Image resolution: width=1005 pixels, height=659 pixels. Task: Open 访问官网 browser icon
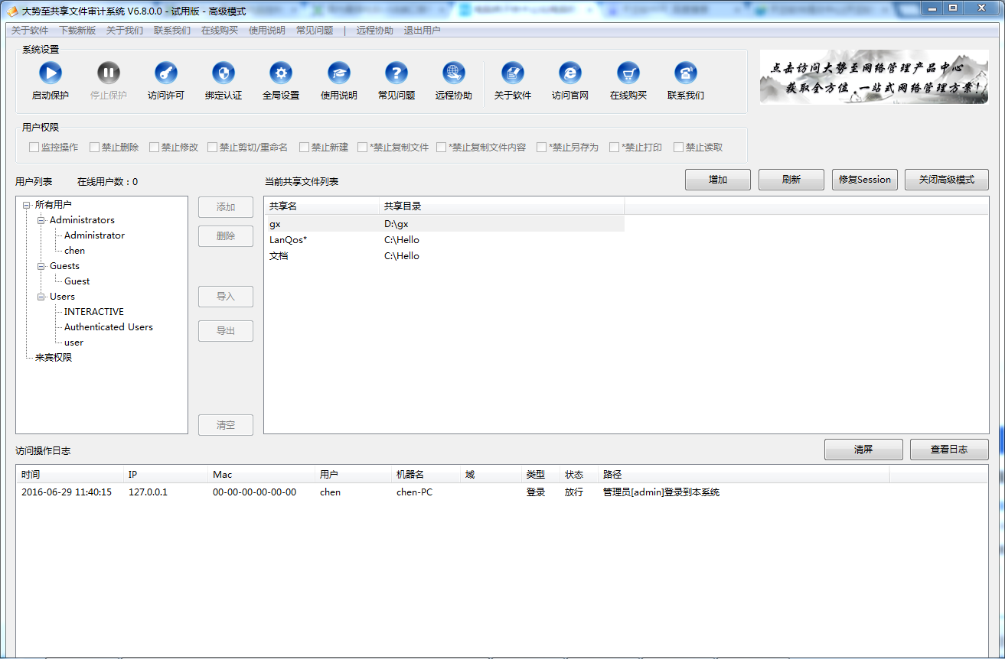570,73
